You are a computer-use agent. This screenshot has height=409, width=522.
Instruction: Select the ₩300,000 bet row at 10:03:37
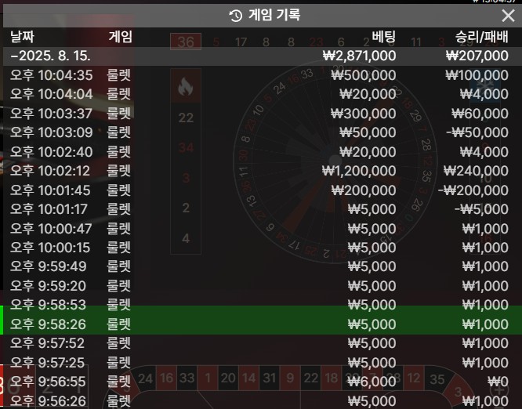[261, 114]
